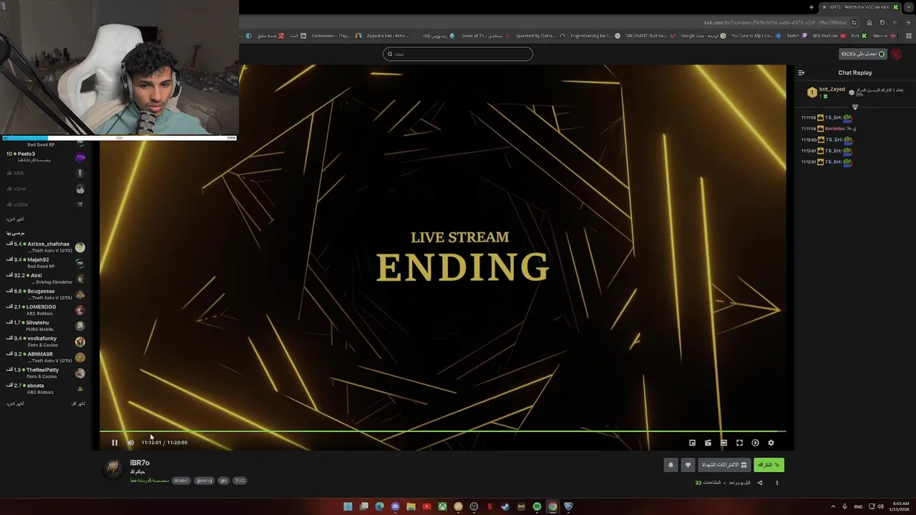916x515 pixels.
Task: Open the user profile avatar menu
Action: pos(896,54)
